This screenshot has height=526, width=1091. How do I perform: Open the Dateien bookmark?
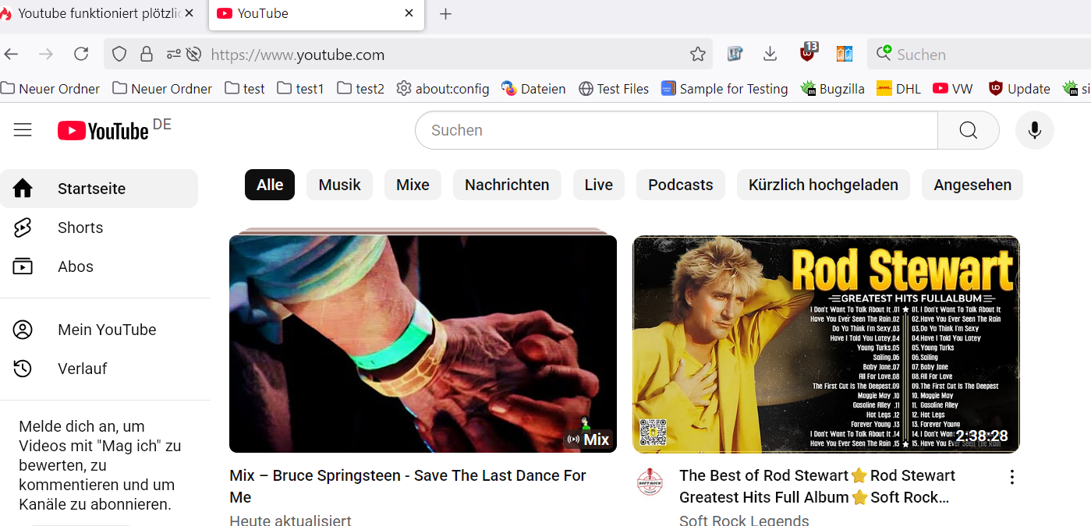tap(533, 89)
